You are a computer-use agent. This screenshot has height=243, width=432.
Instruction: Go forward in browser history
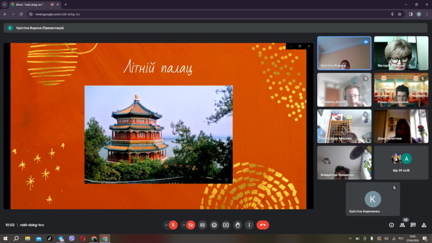tap(13, 14)
